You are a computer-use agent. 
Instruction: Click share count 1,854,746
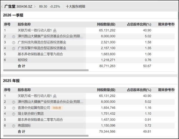click(x=108, y=108)
